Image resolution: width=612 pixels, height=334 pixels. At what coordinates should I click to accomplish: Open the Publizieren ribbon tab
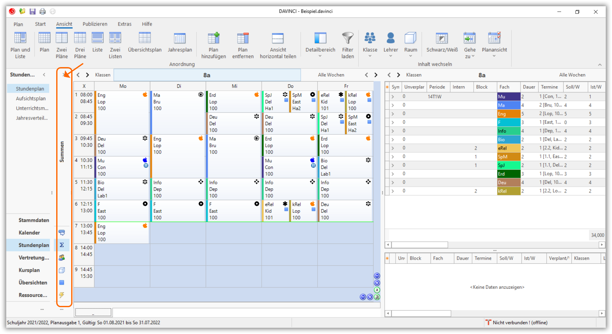(95, 24)
